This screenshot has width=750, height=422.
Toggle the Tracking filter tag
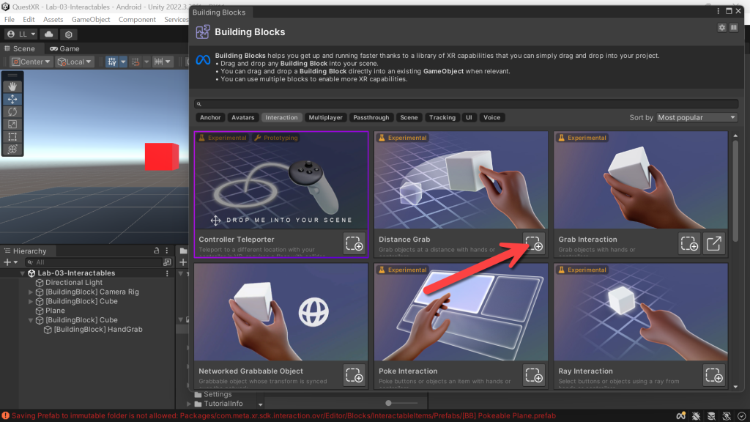(442, 118)
